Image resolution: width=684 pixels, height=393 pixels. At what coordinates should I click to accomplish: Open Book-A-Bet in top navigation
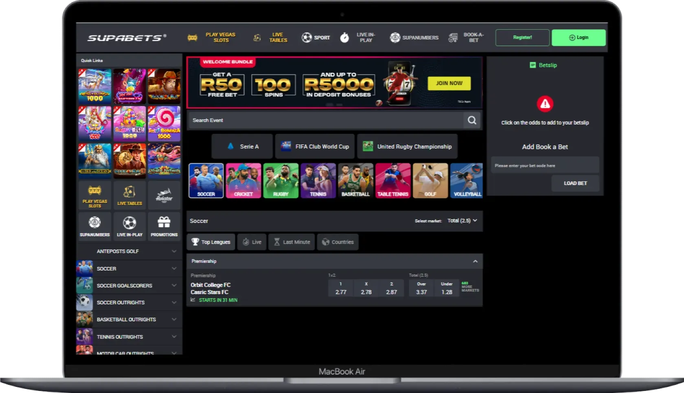pos(466,37)
